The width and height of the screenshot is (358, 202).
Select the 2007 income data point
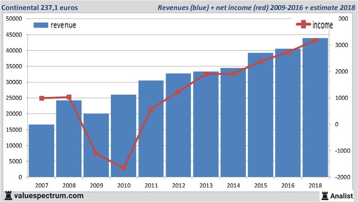[42, 98]
